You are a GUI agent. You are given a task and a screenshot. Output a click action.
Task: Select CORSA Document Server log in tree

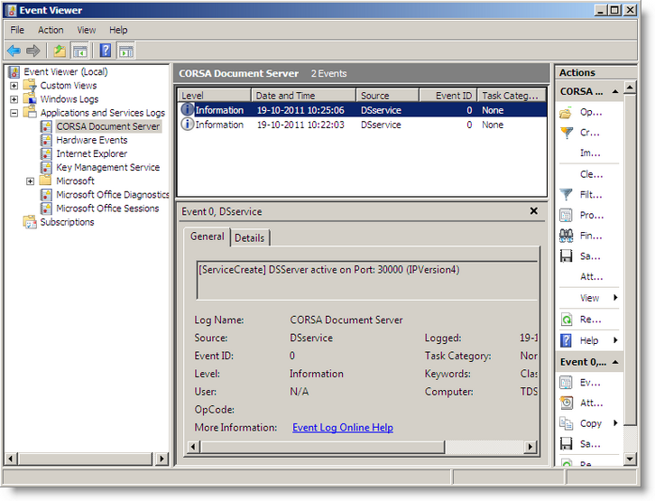click(107, 126)
